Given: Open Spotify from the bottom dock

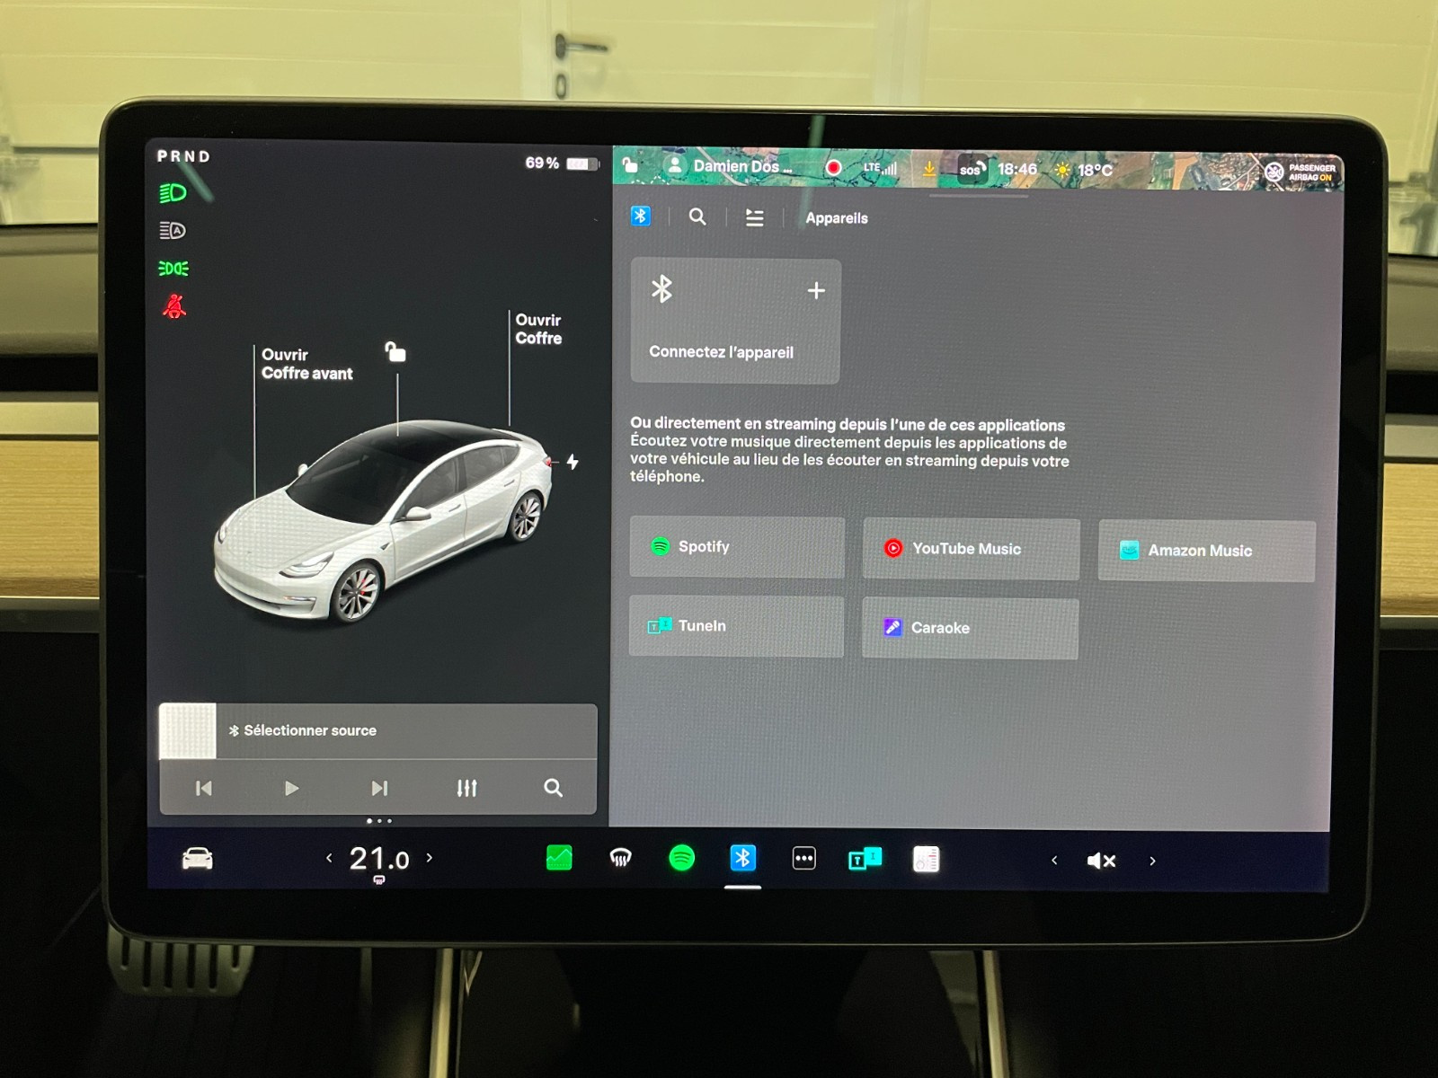Looking at the screenshot, I should [681, 859].
